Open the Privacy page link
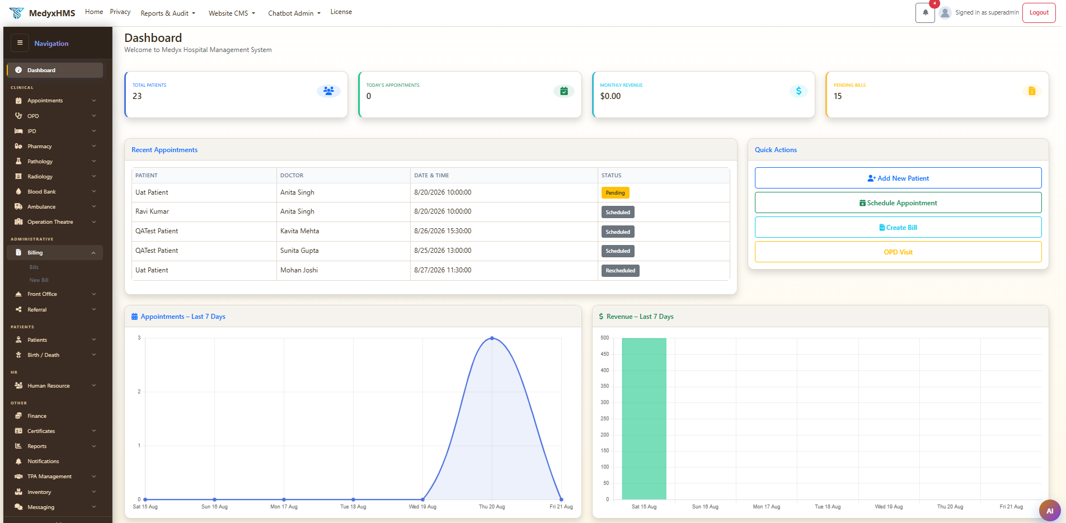The image size is (1066, 523). [x=120, y=12]
